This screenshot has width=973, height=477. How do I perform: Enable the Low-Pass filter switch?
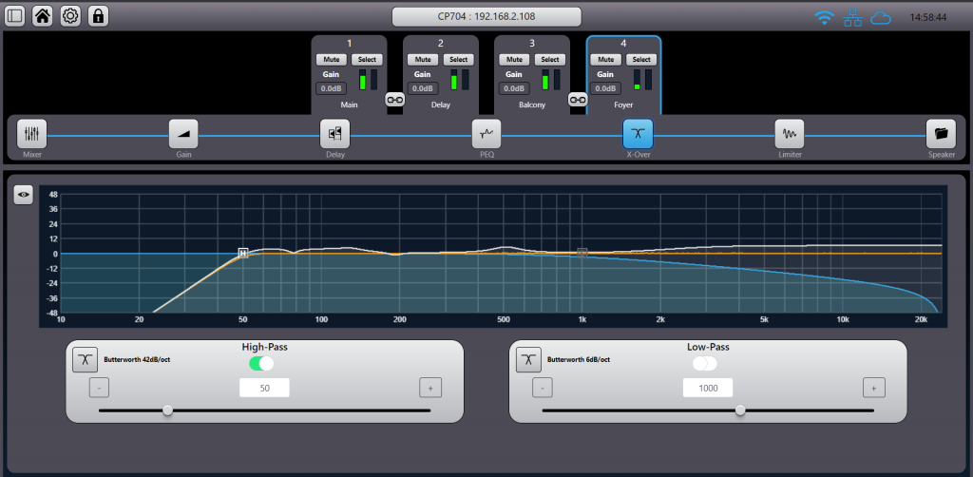click(x=705, y=364)
